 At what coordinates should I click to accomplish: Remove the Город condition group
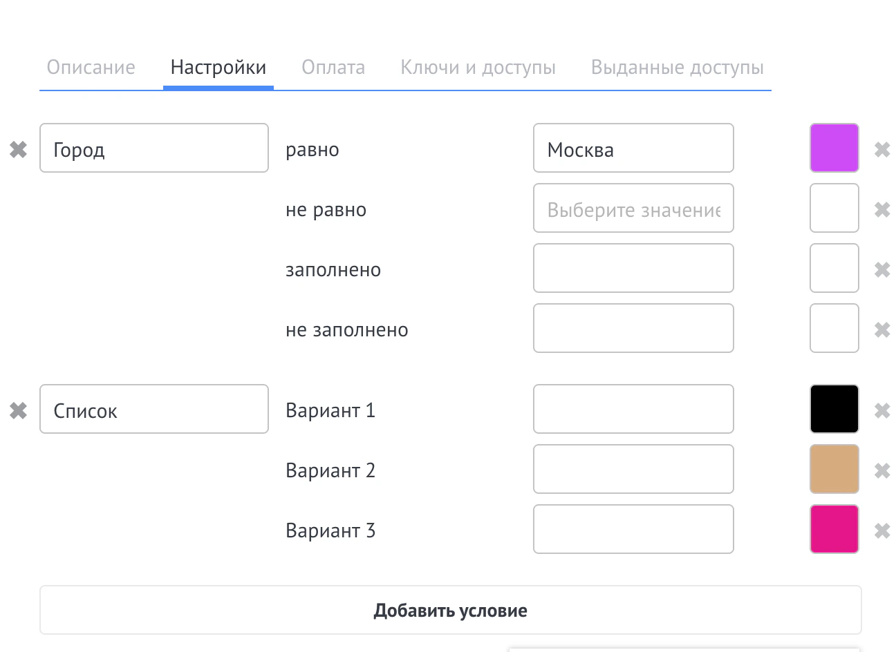pos(18,149)
